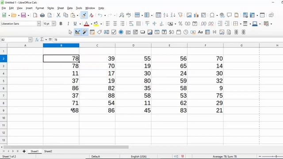Insert a hyperlink
Screen dimensions: 283x159
222,15
